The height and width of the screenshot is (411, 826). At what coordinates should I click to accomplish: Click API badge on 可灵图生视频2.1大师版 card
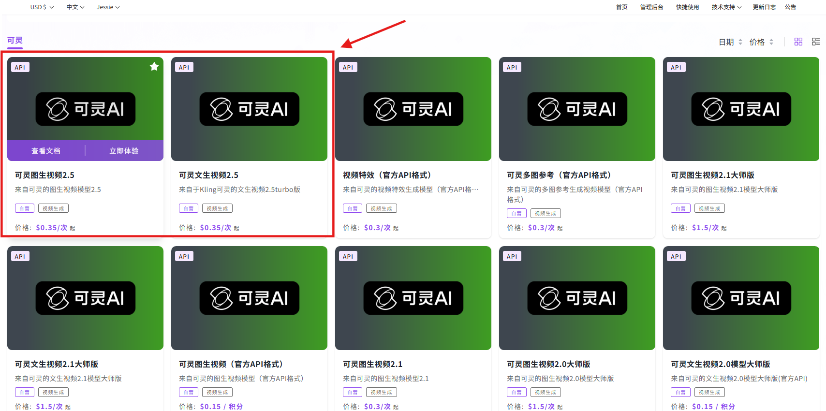point(676,67)
